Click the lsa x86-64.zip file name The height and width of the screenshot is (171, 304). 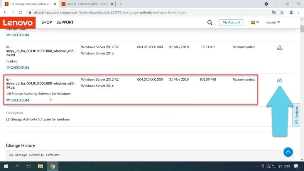click(x=41, y=83)
